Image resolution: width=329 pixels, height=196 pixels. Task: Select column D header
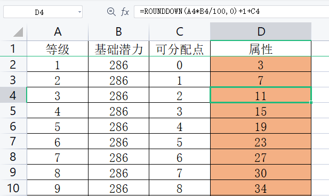261,31
